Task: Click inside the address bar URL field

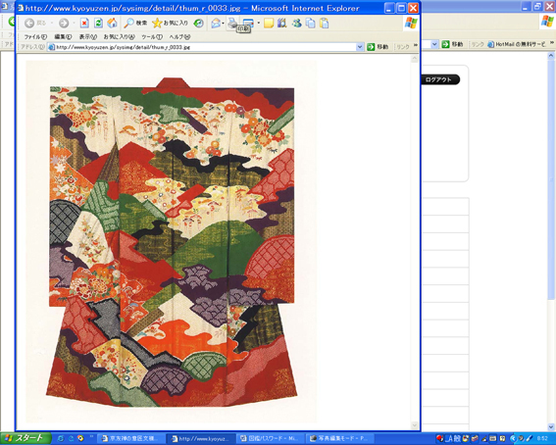Action: [x=206, y=47]
